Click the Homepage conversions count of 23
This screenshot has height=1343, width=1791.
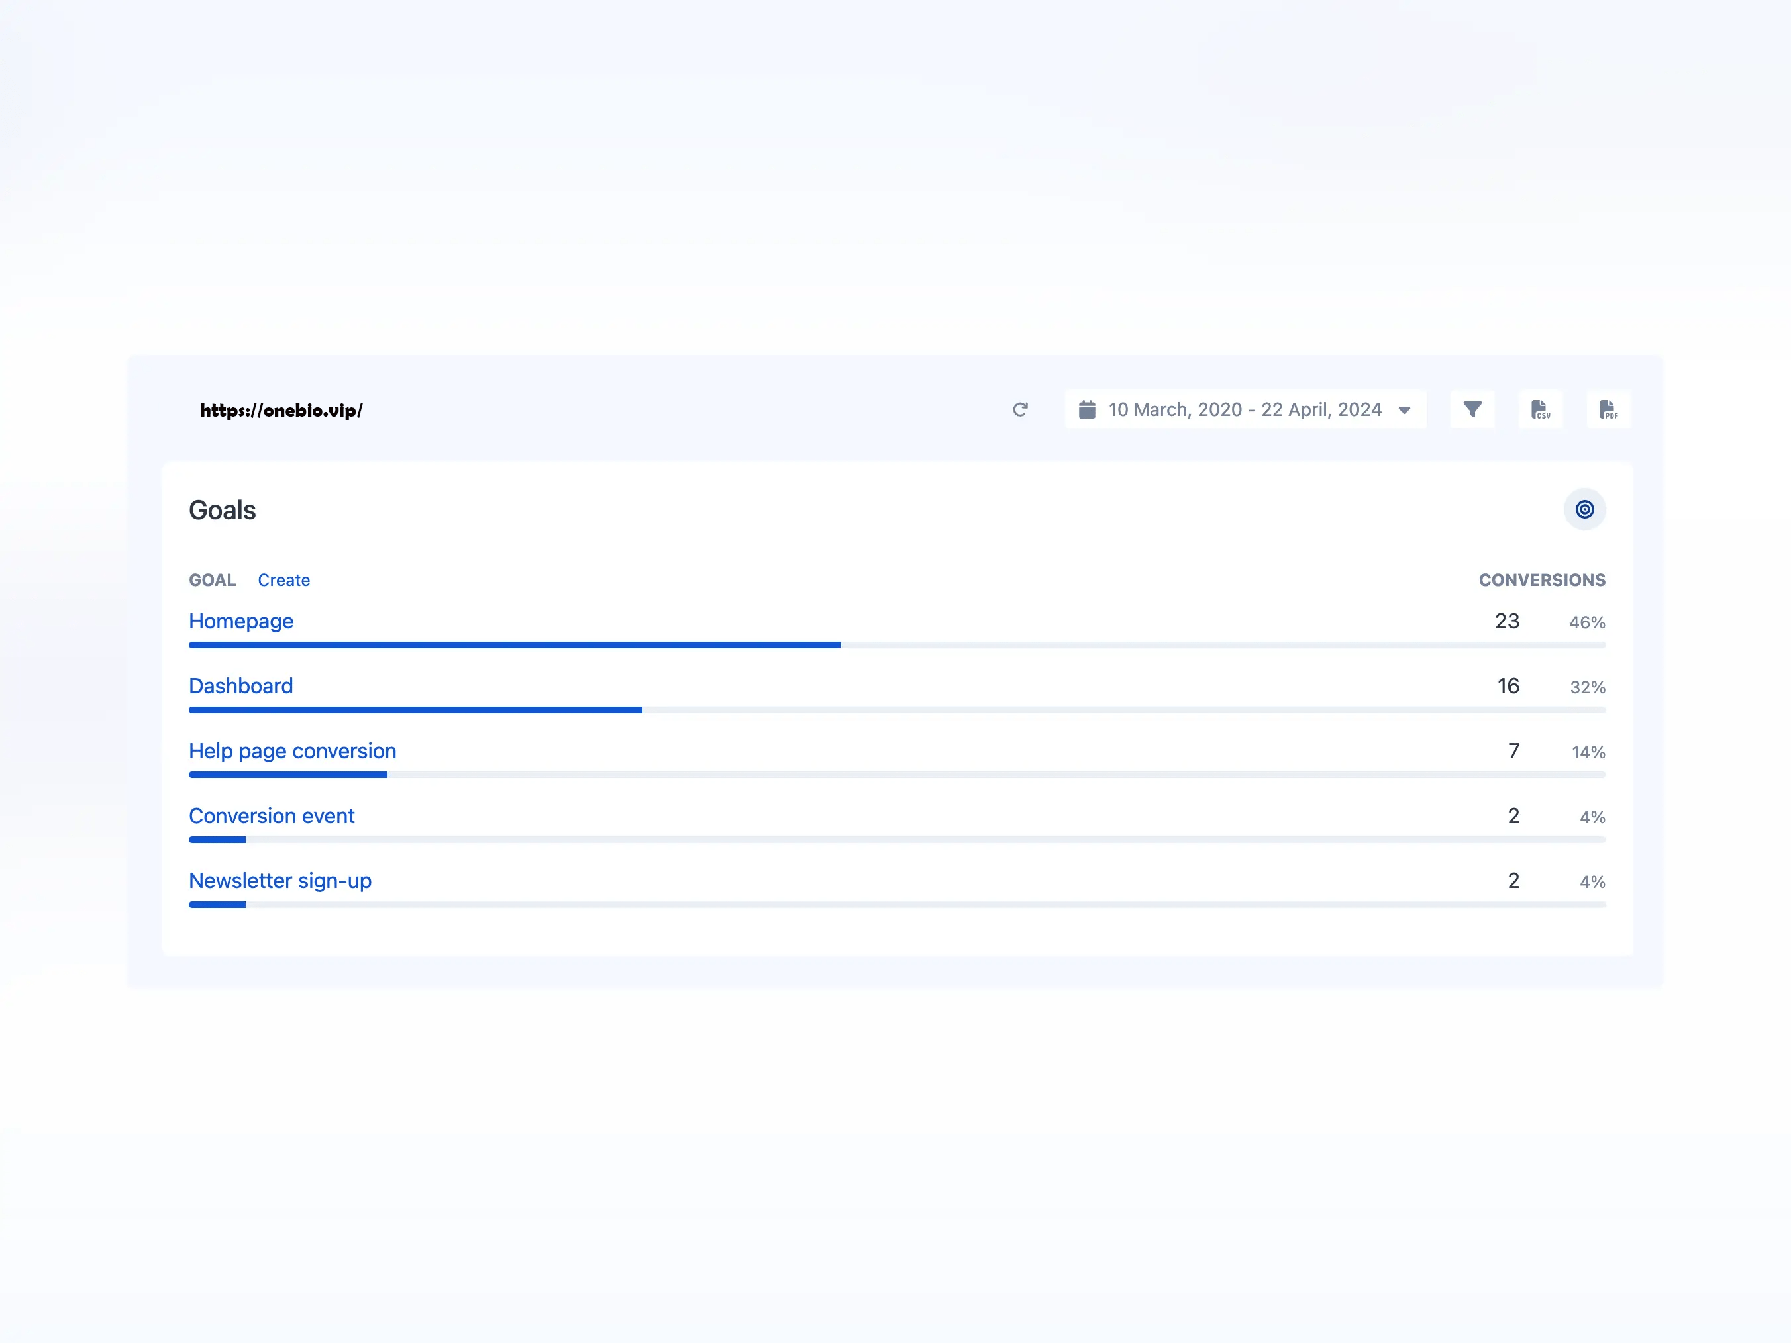click(1507, 621)
